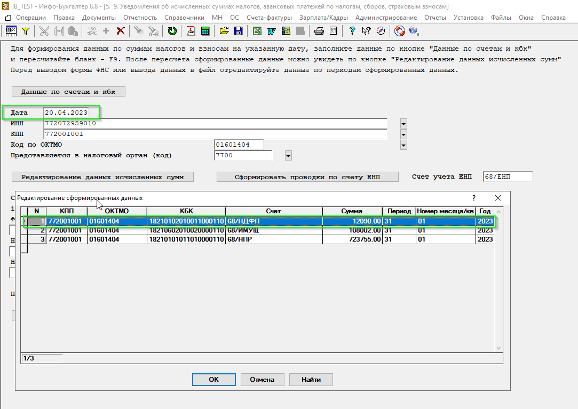
Task: Select row 3 by its row selector
Action: (x=24, y=239)
